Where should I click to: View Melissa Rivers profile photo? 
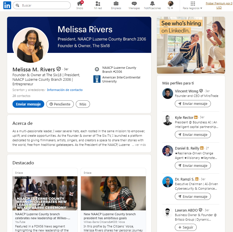pyautogui.click(x=31, y=45)
